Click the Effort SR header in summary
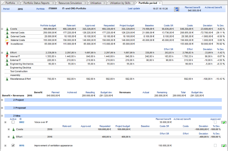The image size is (228, 151). [x=168, y=49]
